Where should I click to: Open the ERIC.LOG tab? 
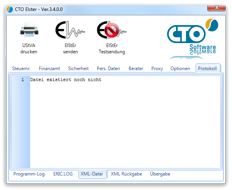coord(63,174)
